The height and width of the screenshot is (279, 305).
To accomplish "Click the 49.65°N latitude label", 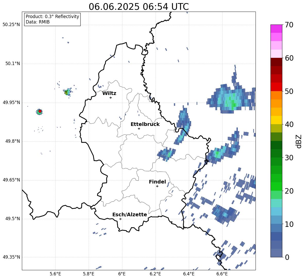I will click(11, 180).
